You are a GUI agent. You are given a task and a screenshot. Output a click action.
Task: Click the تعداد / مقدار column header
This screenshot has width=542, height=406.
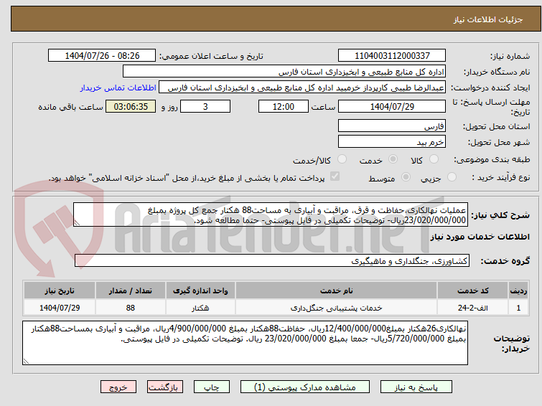[x=131, y=291]
